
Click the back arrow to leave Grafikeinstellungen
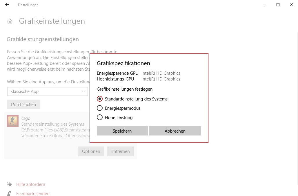pyautogui.click(x=7, y=5)
